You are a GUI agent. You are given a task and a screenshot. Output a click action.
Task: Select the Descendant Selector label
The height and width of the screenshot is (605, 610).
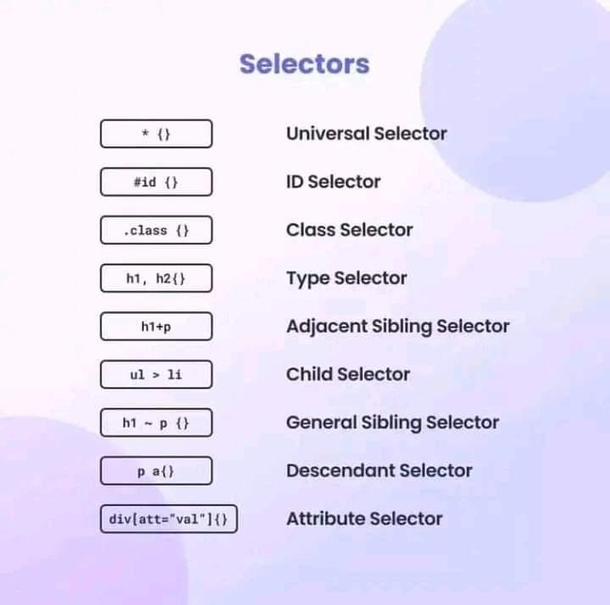380,471
